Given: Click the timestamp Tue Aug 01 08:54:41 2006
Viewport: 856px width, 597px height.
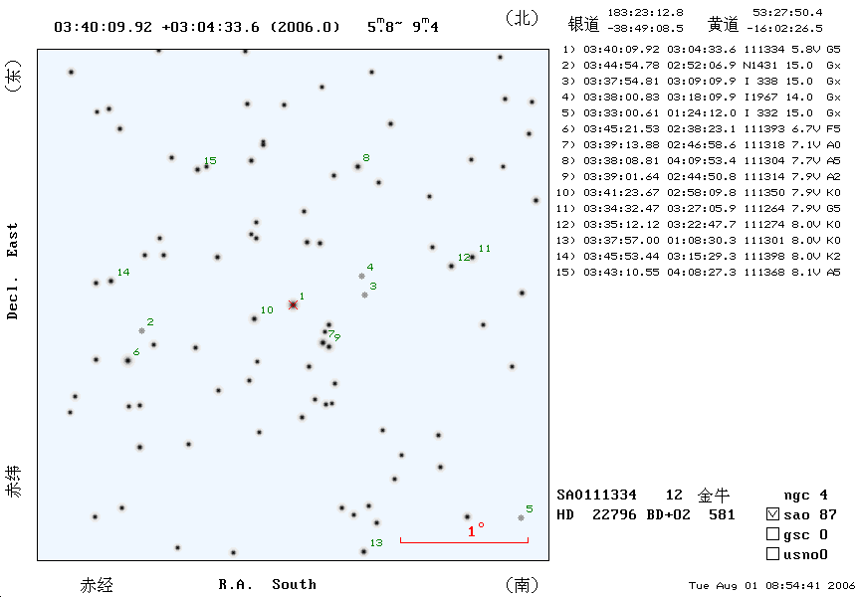Looking at the screenshot, I should (771, 585).
